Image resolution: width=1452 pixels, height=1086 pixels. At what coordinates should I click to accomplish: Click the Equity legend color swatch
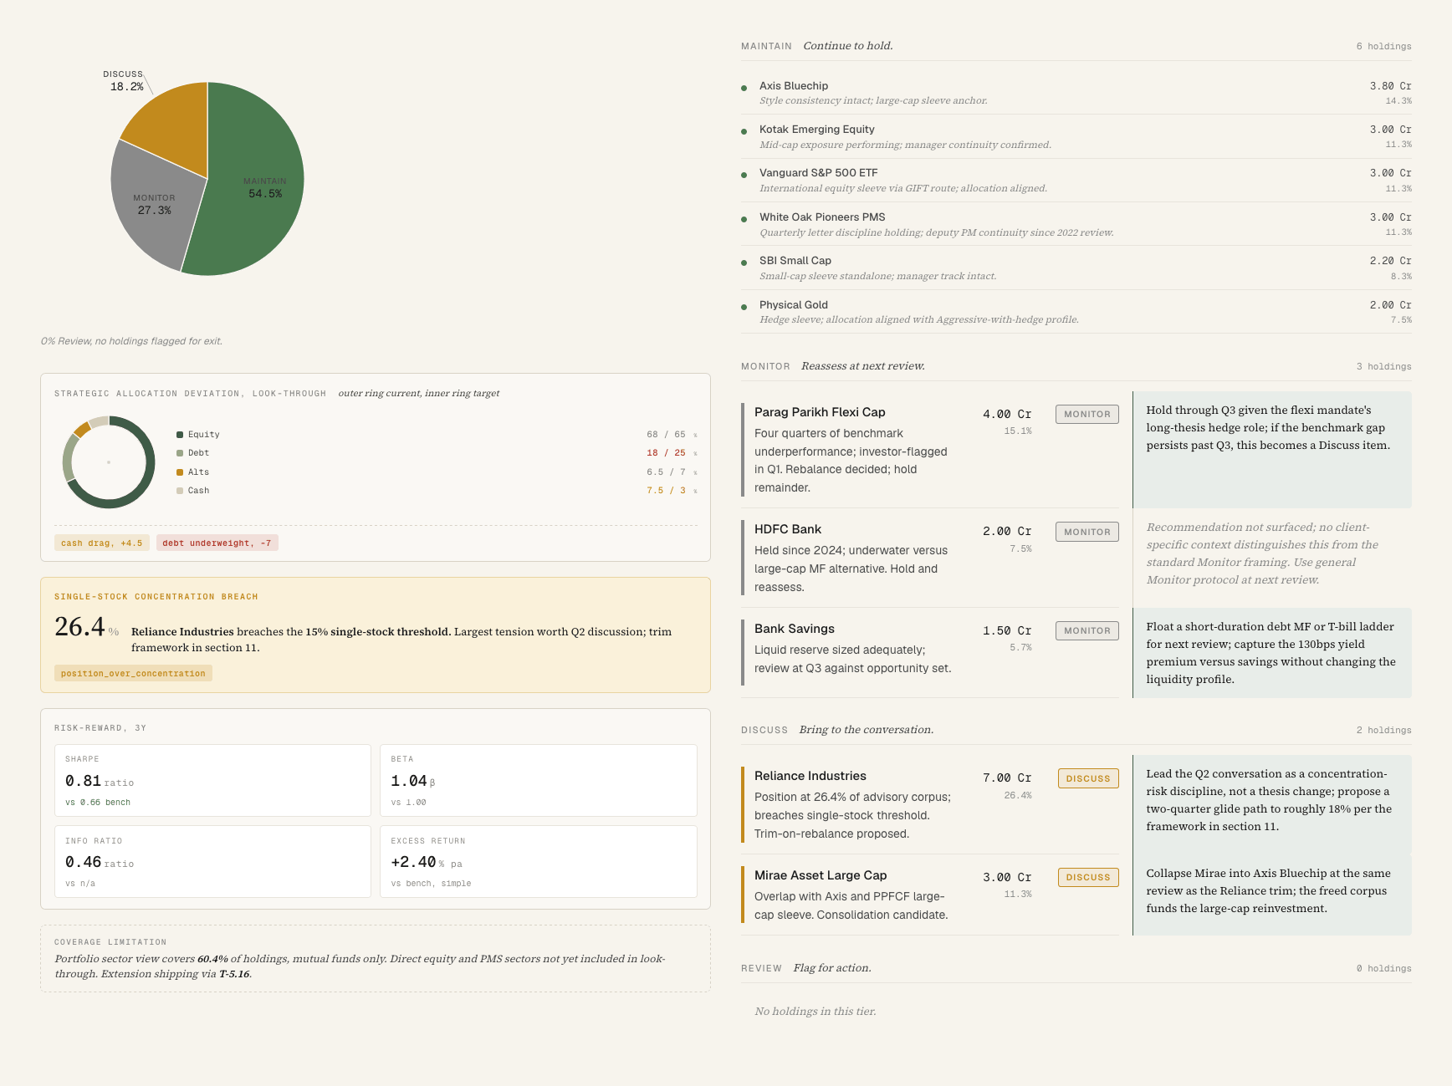[180, 434]
